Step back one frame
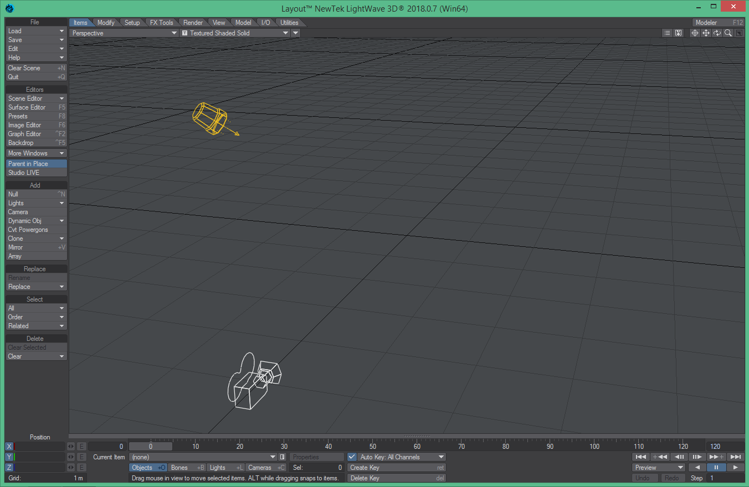 click(678, 457)
